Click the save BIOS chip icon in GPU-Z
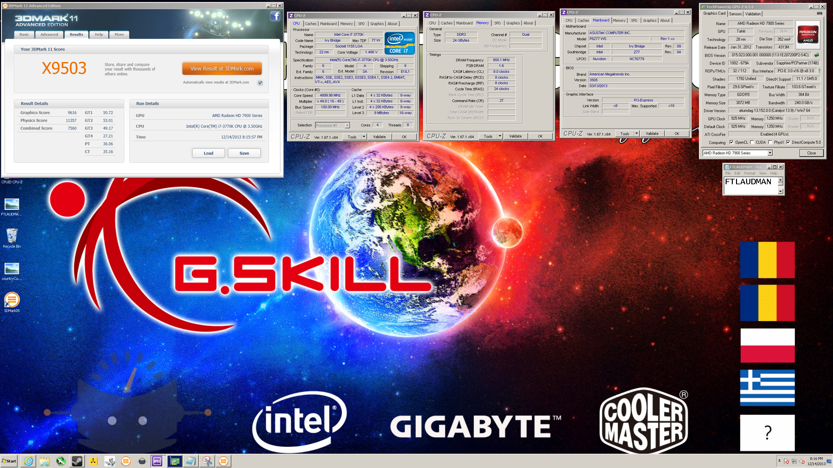This screenshot has width=833, height=468. [816, 55]
